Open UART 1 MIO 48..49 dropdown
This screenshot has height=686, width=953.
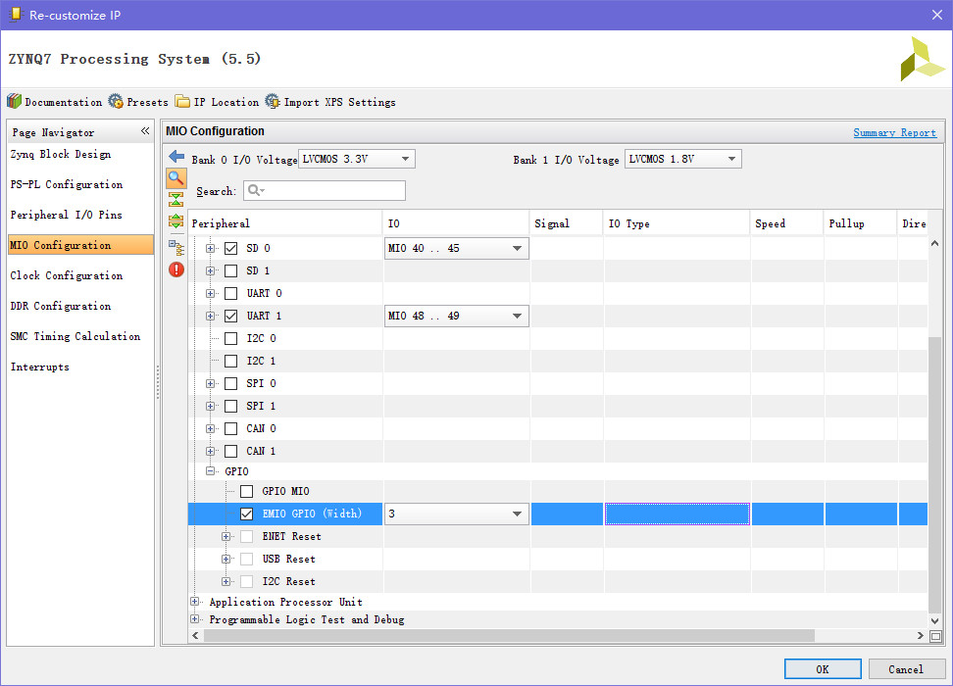(x=456, y=316)
